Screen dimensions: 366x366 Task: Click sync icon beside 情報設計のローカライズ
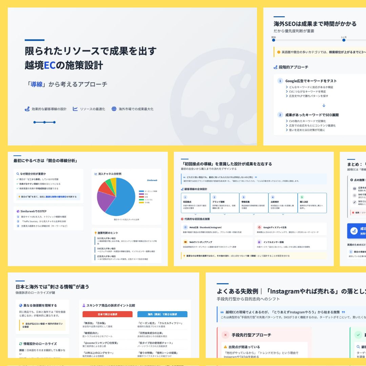point(21,344)
